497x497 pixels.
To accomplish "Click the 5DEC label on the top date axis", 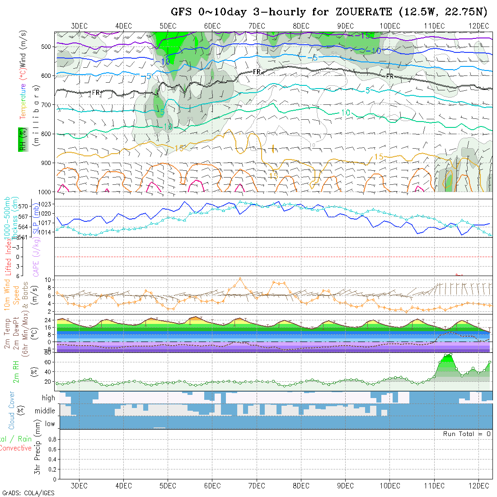I will [x=168, y=26].
